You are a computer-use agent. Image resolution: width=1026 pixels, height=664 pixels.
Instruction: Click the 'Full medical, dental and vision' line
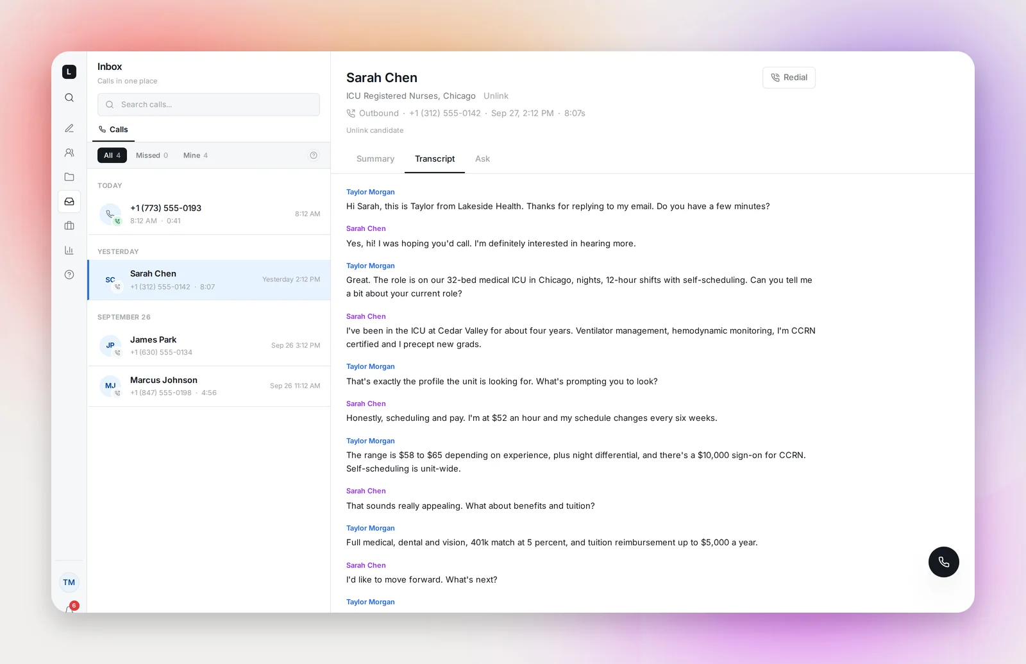[552, 543]
